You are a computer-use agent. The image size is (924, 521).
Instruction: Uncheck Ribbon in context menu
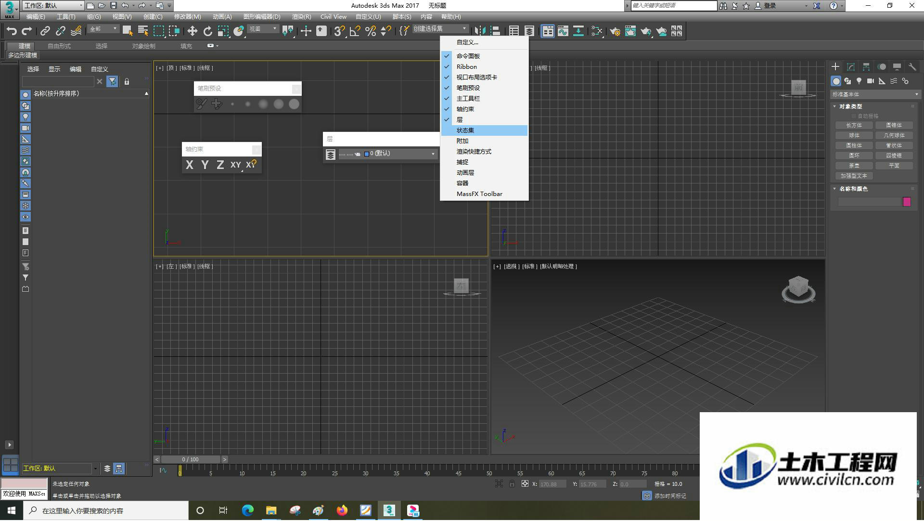coord(485,67)
